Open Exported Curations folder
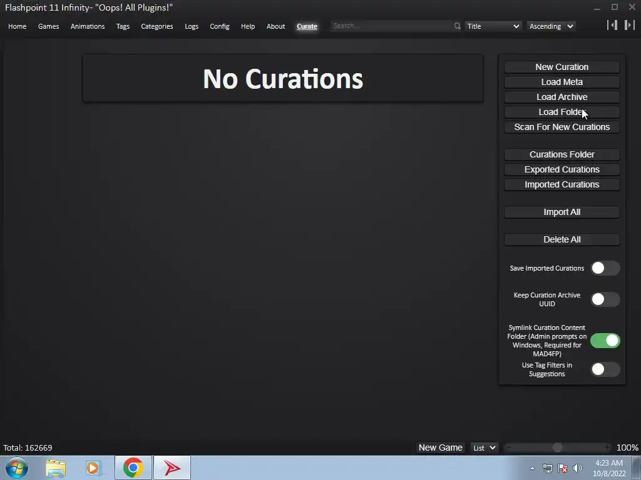Image resolution: width=641 pixels, height=480 pixels. click(562, 169)
